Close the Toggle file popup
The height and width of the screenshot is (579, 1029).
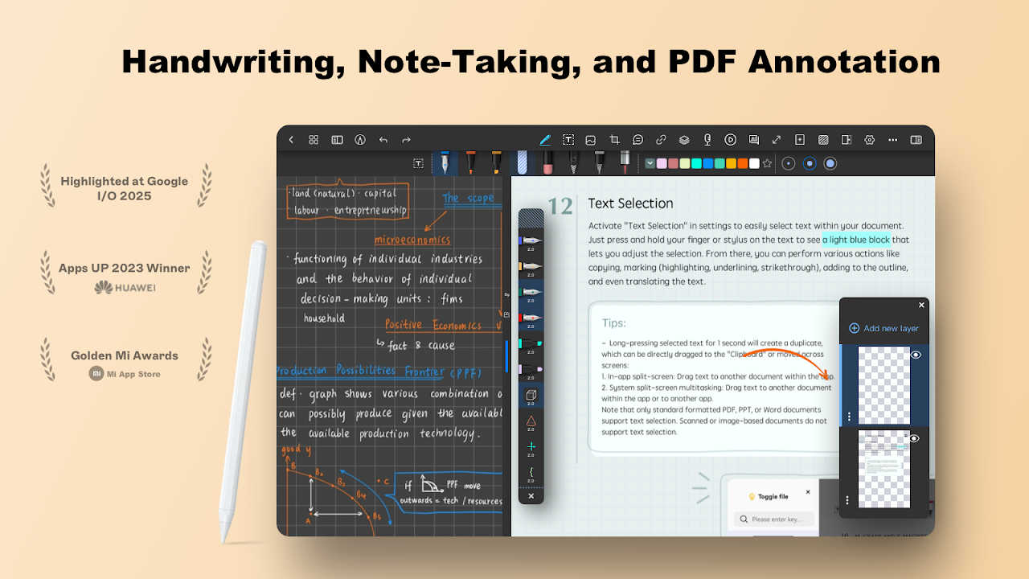[x=808, y=492]
